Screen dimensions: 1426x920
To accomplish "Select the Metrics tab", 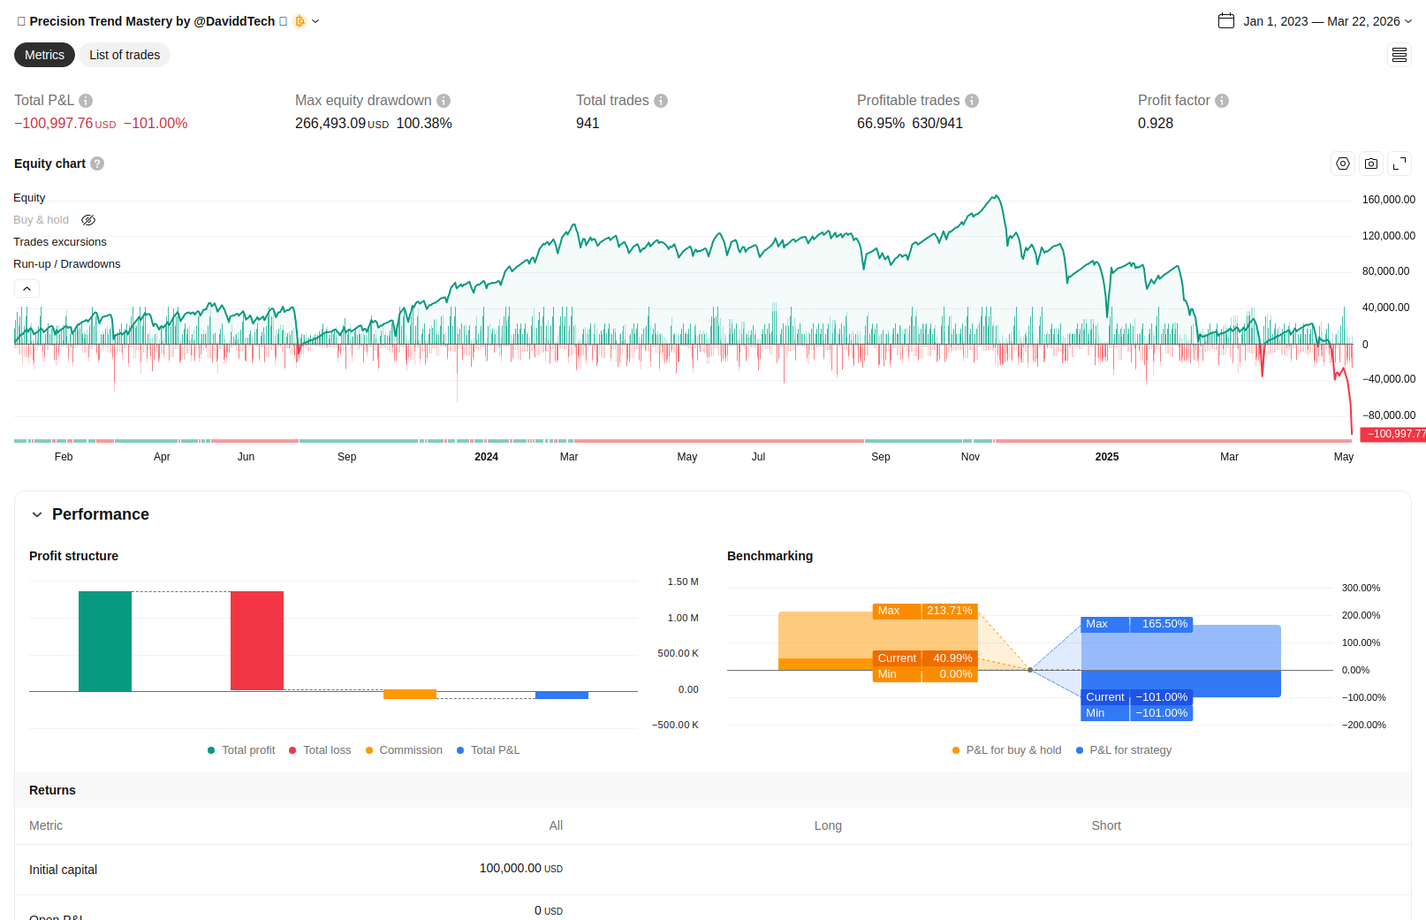I will click(44, 55).
